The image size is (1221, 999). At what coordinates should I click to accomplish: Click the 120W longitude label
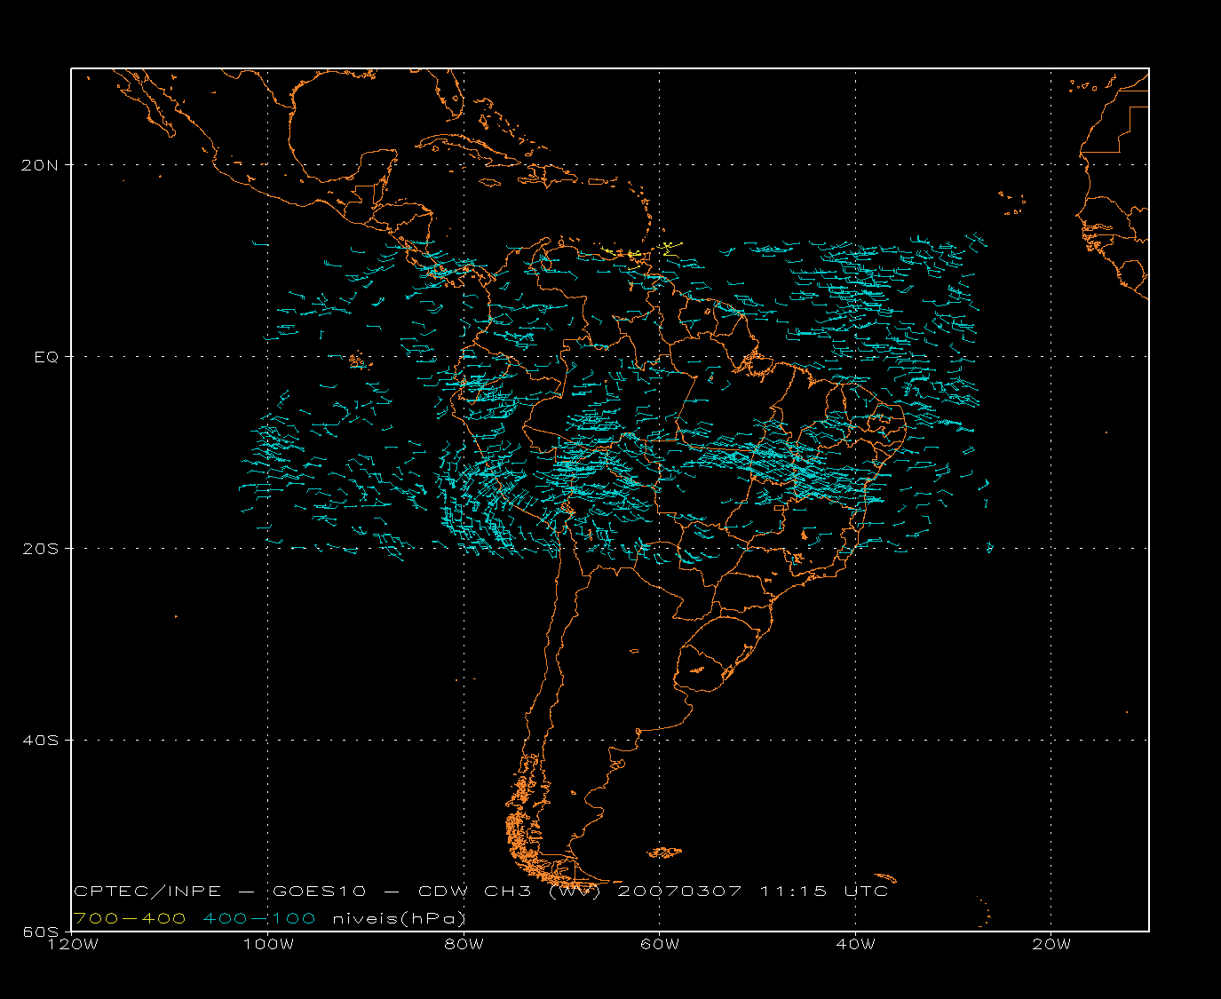tap(72, 944)
